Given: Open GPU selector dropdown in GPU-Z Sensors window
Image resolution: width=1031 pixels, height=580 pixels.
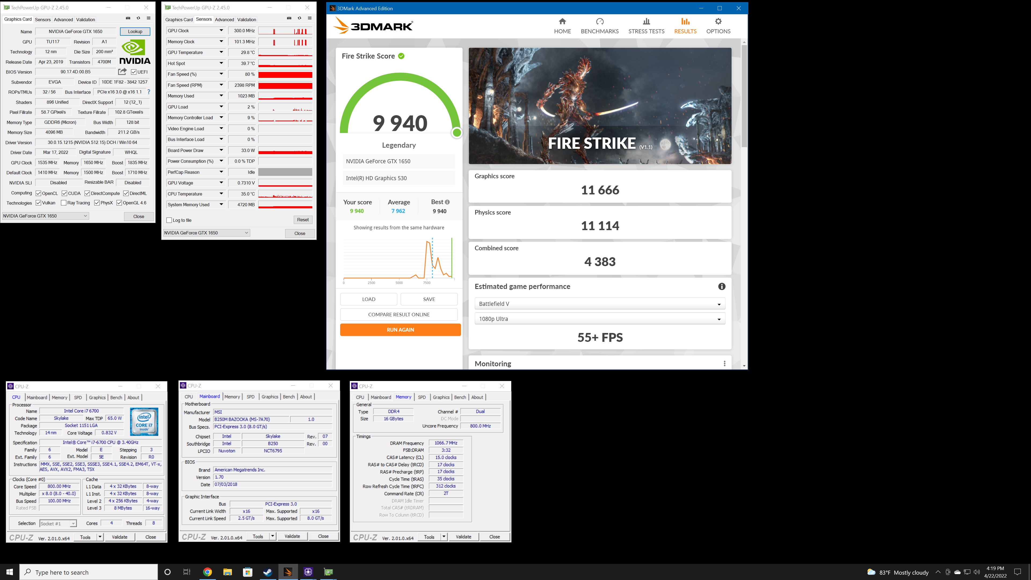Looking at the screenshot, I should (206, 233).
